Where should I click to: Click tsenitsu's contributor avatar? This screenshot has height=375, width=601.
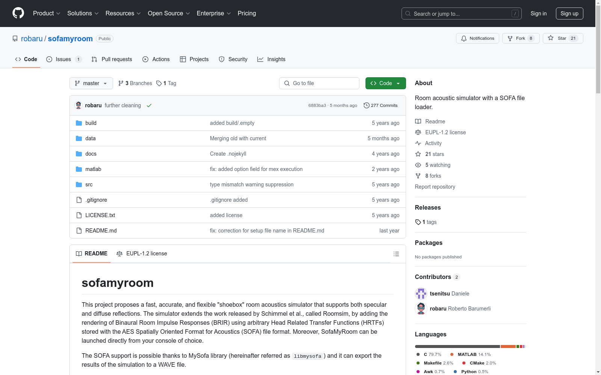[421, 294]
